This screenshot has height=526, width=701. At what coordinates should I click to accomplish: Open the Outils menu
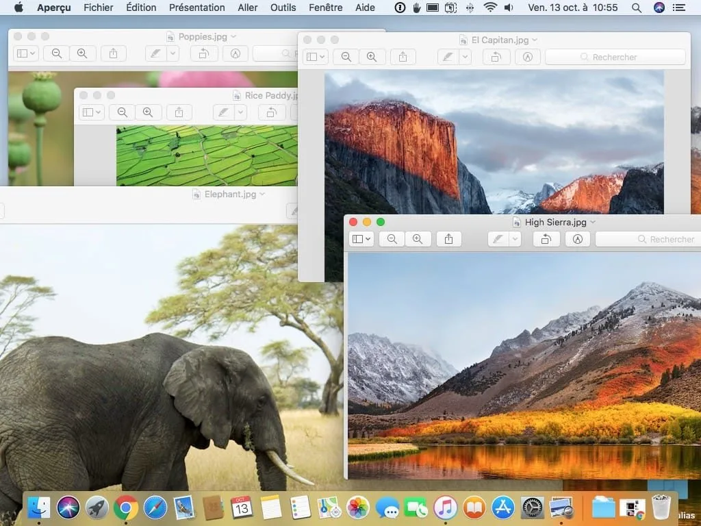283,8
